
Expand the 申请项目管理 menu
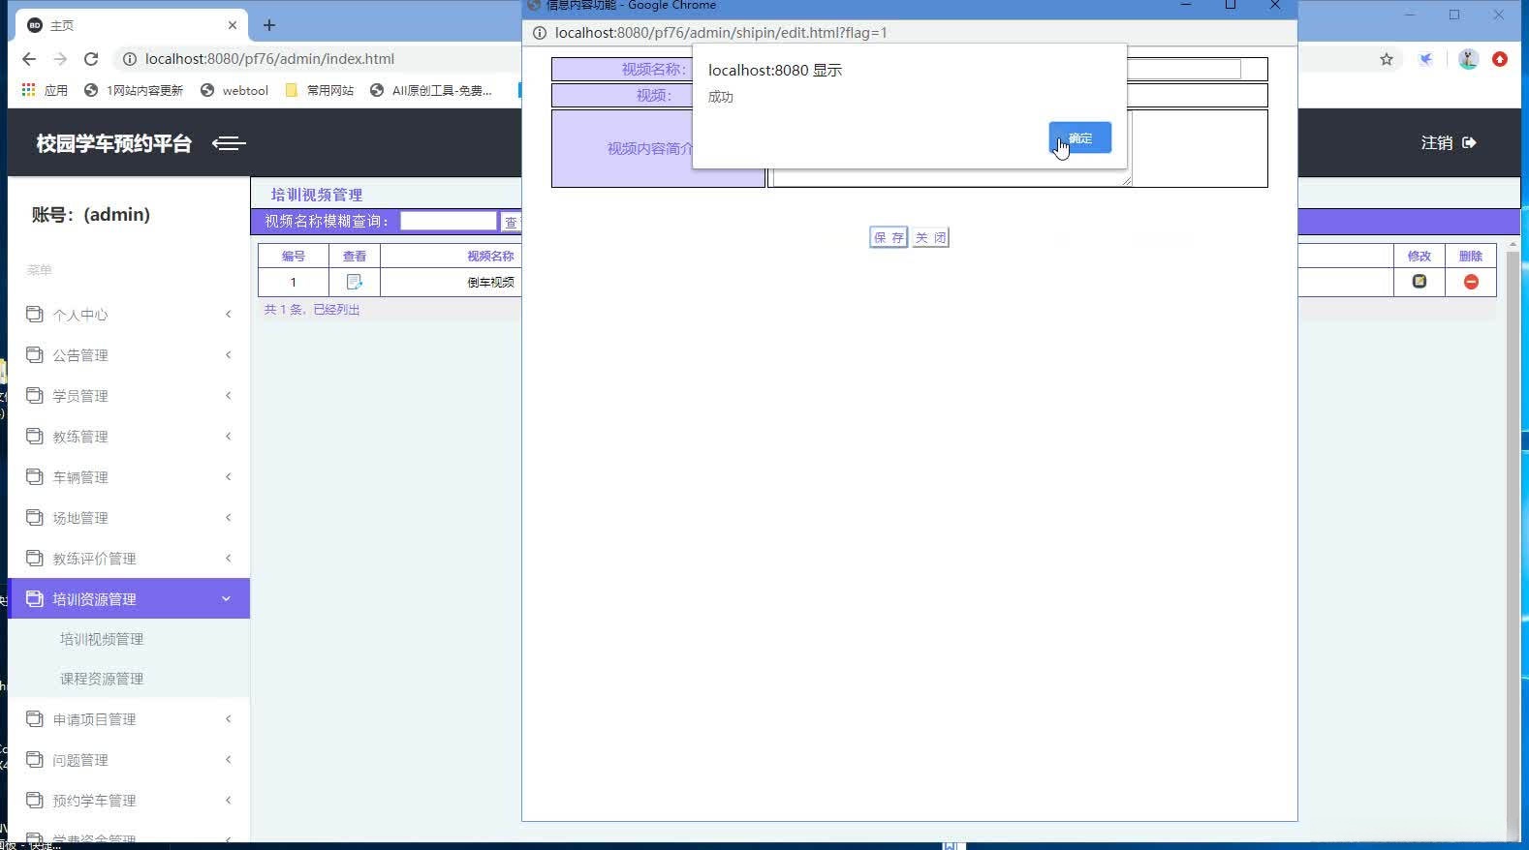pos(129,719)
